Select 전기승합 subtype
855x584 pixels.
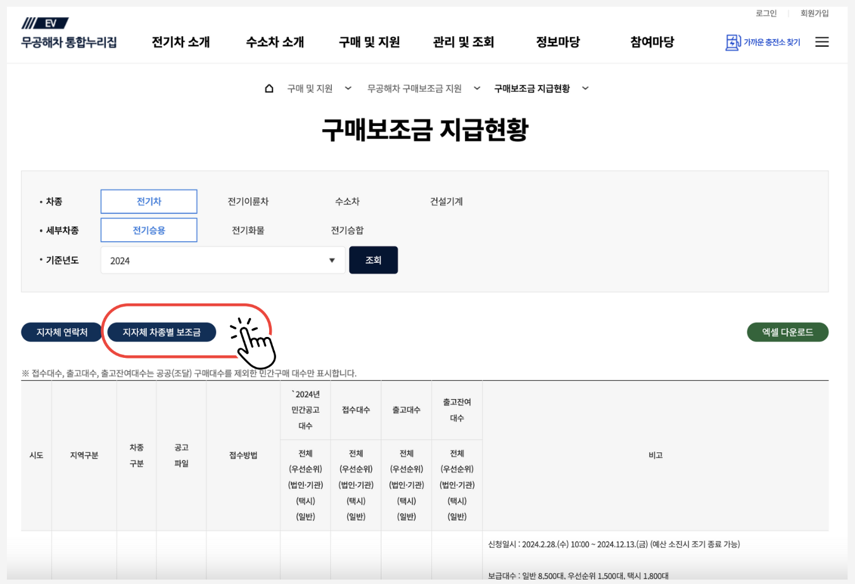(x=347, y=229)
